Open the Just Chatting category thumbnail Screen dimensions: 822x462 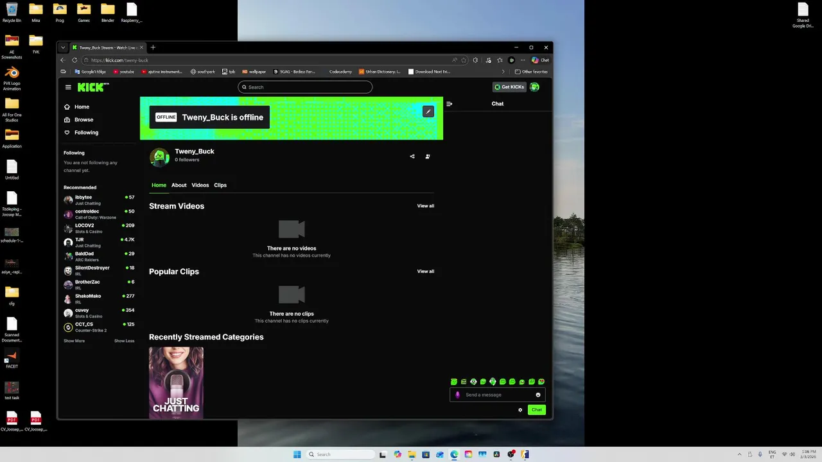coord(176,383)
